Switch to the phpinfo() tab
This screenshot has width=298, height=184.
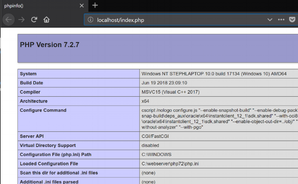click(x=44, y=6)
